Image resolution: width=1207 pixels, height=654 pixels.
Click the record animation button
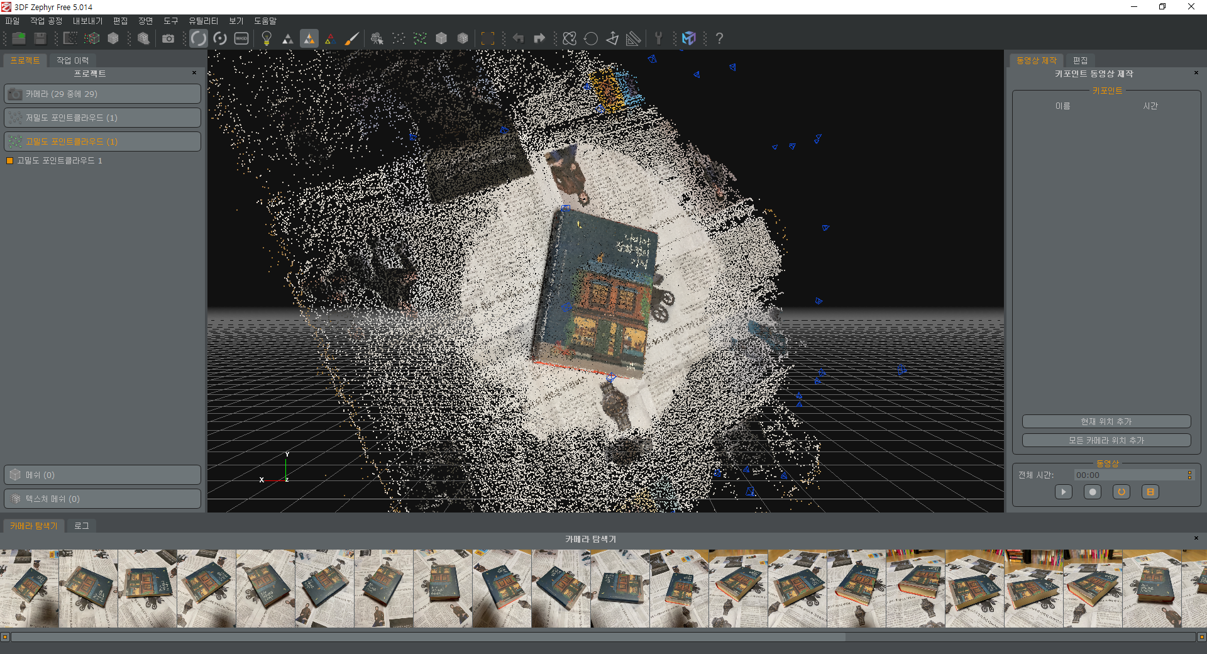(x=1093, y=492)
